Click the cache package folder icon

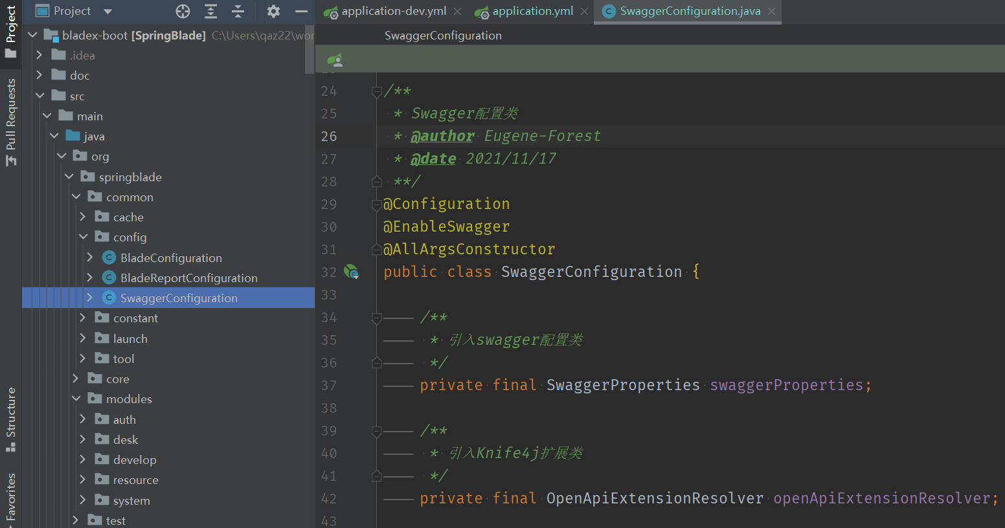point(102,217)
